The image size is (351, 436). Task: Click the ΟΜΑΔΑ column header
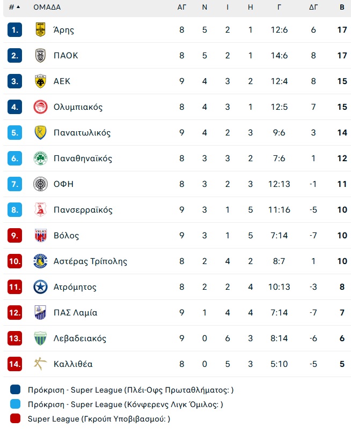click(47, 7)
